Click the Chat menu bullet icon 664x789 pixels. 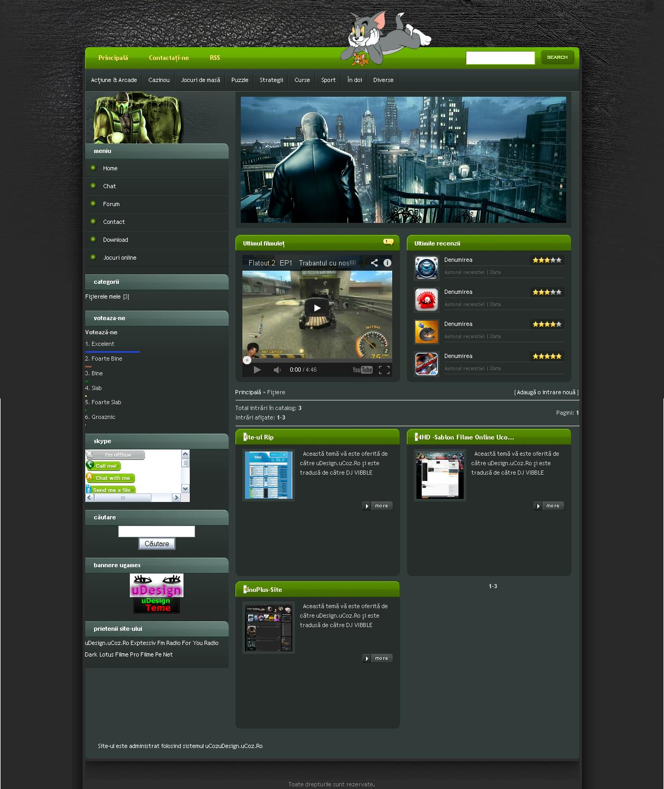pos(93,186)
